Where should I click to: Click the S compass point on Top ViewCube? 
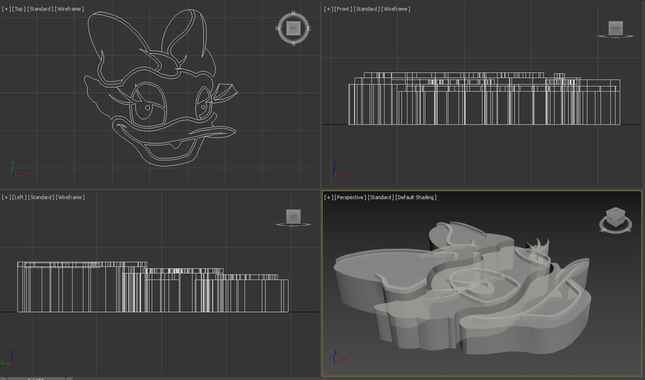[x=293, y=43]
